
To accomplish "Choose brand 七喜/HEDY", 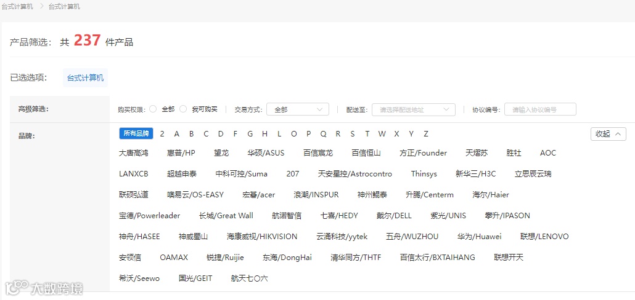I will click(339, 216).
